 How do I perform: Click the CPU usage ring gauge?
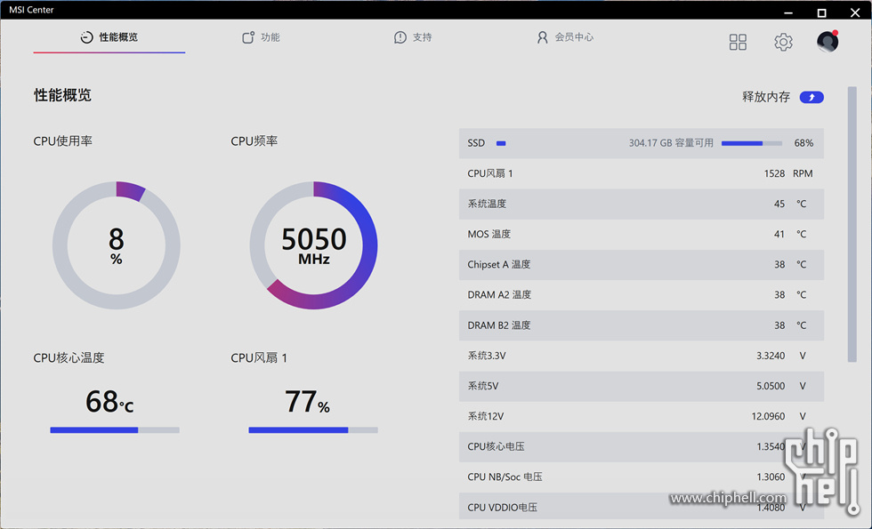point(117,245)
